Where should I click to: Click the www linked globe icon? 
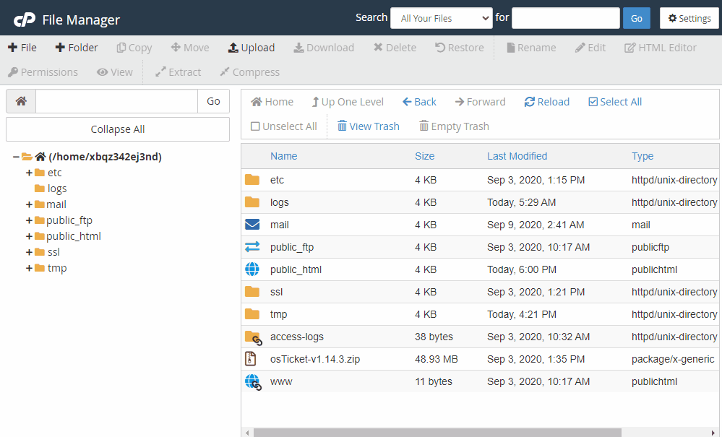coord(253,382)
